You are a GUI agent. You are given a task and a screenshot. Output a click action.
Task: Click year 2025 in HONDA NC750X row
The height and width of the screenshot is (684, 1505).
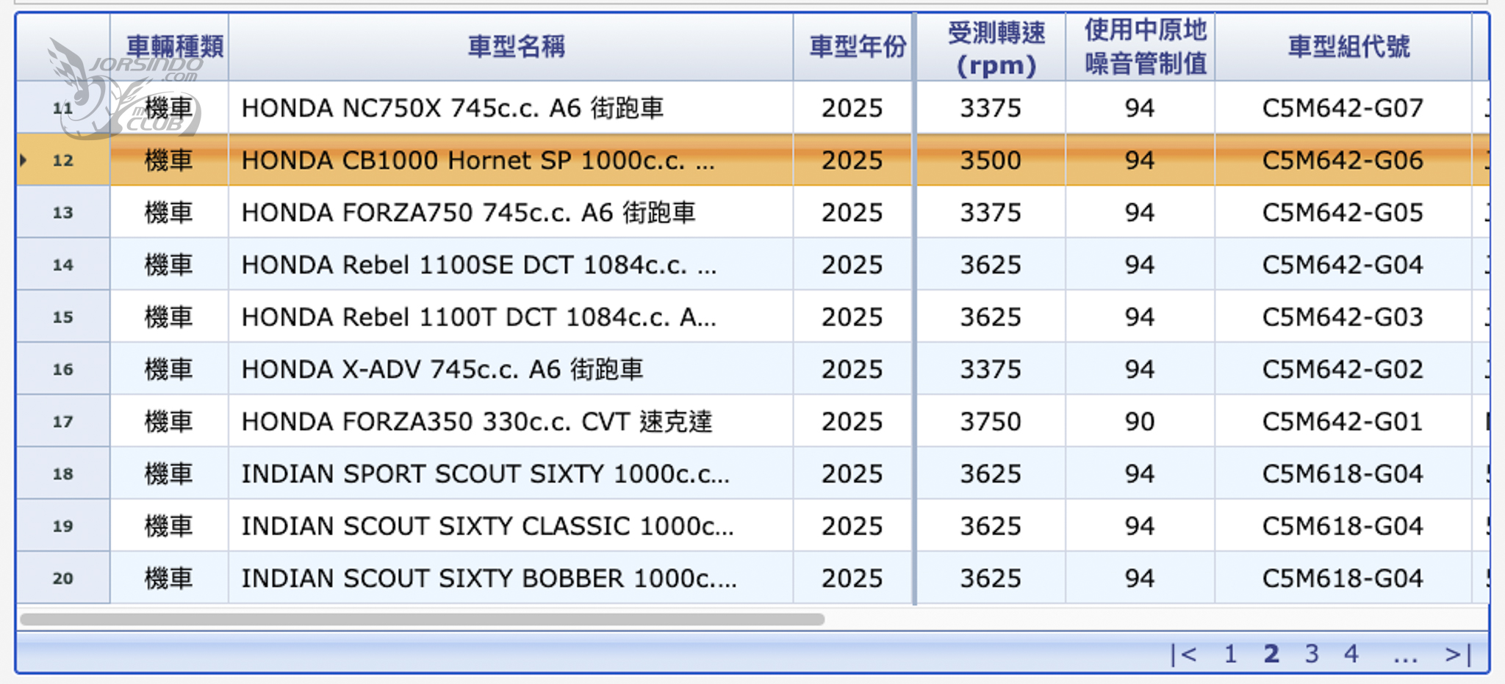pyautogui.click(x=852, y=108)
